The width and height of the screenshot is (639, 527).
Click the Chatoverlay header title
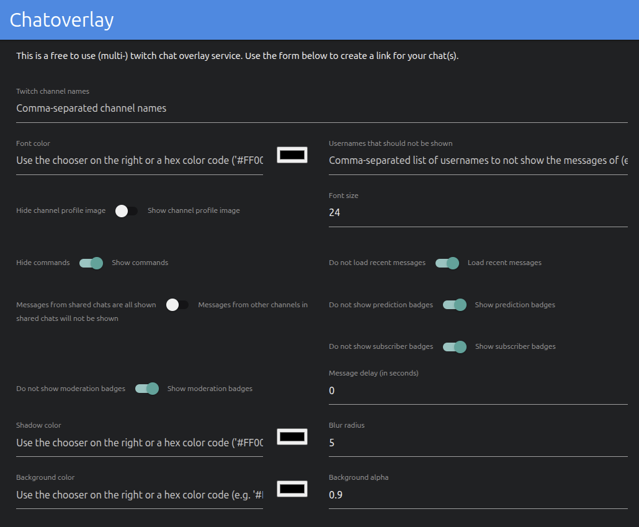(x=62, y=20)
